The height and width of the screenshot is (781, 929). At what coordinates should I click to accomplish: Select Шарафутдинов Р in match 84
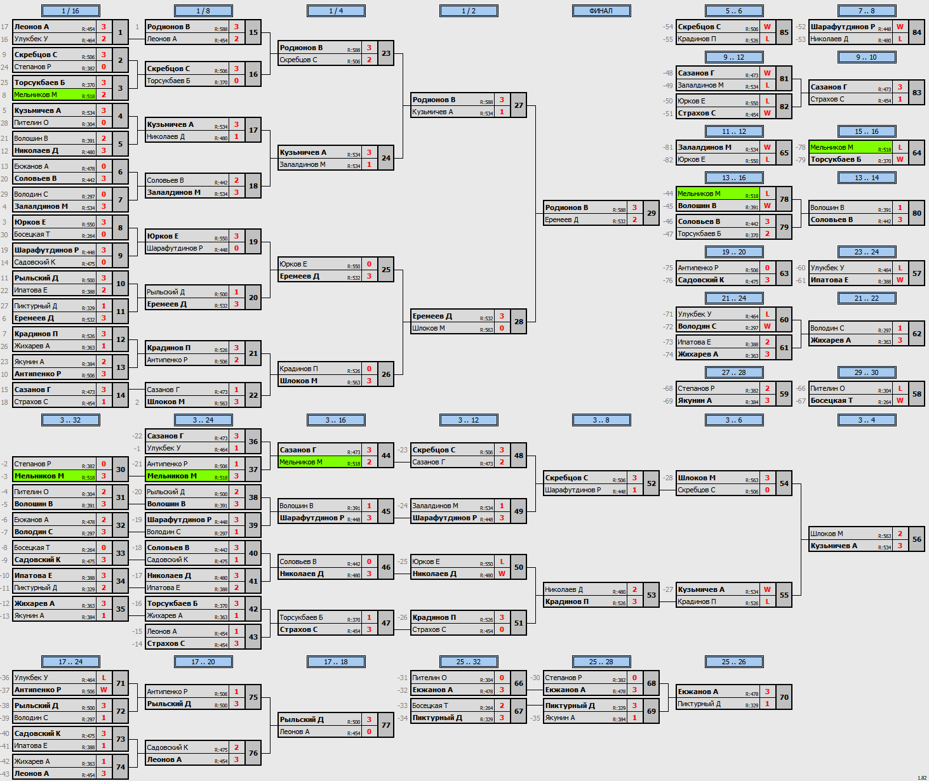pos(850,27)
